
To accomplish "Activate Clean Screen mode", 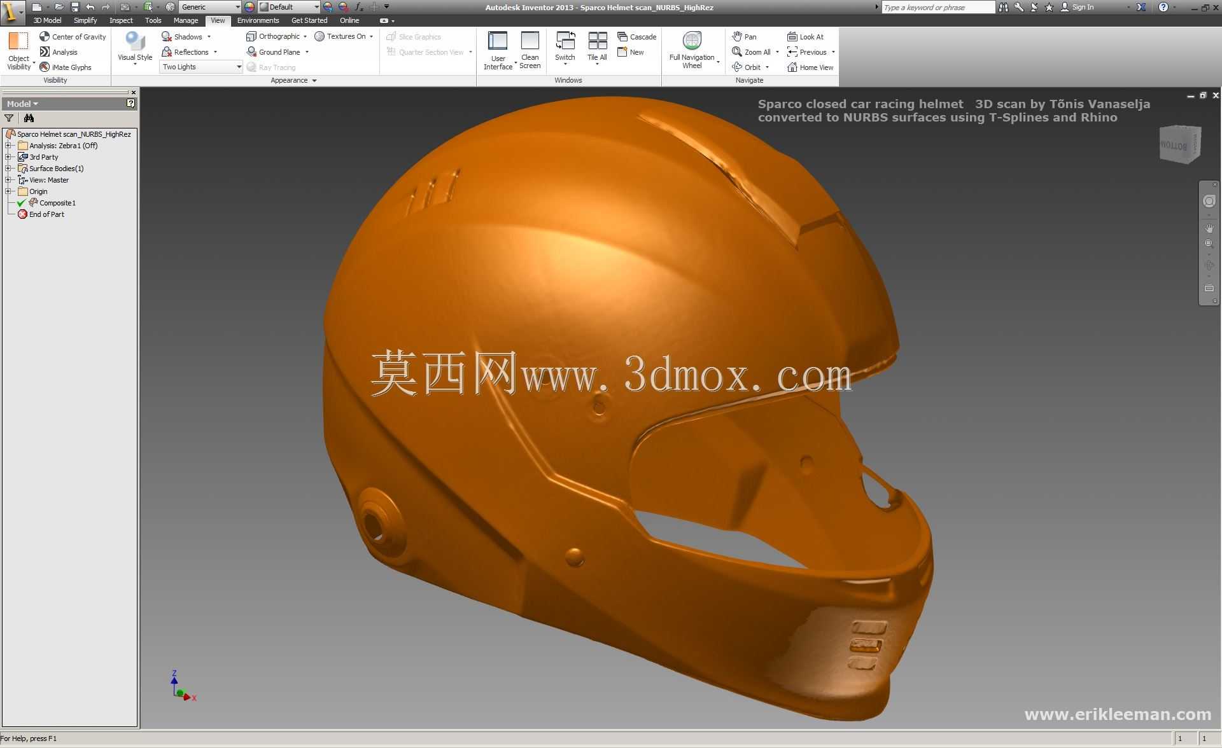I will [x=530, y=51].
